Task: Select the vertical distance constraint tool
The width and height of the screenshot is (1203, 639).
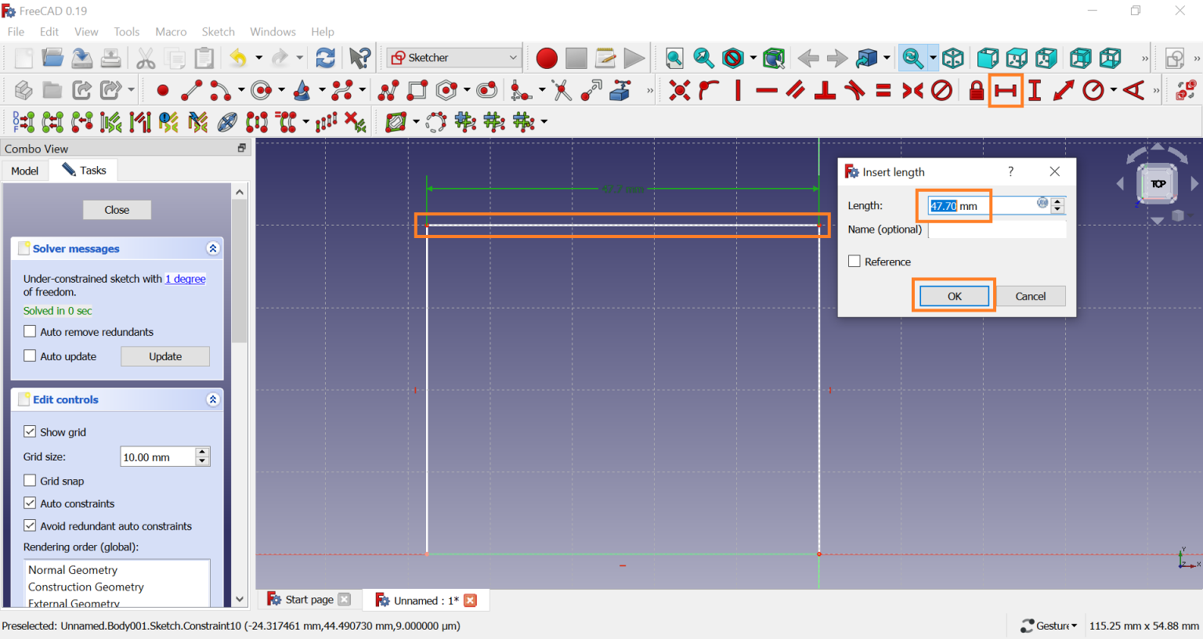Action: coord(1035,91)
